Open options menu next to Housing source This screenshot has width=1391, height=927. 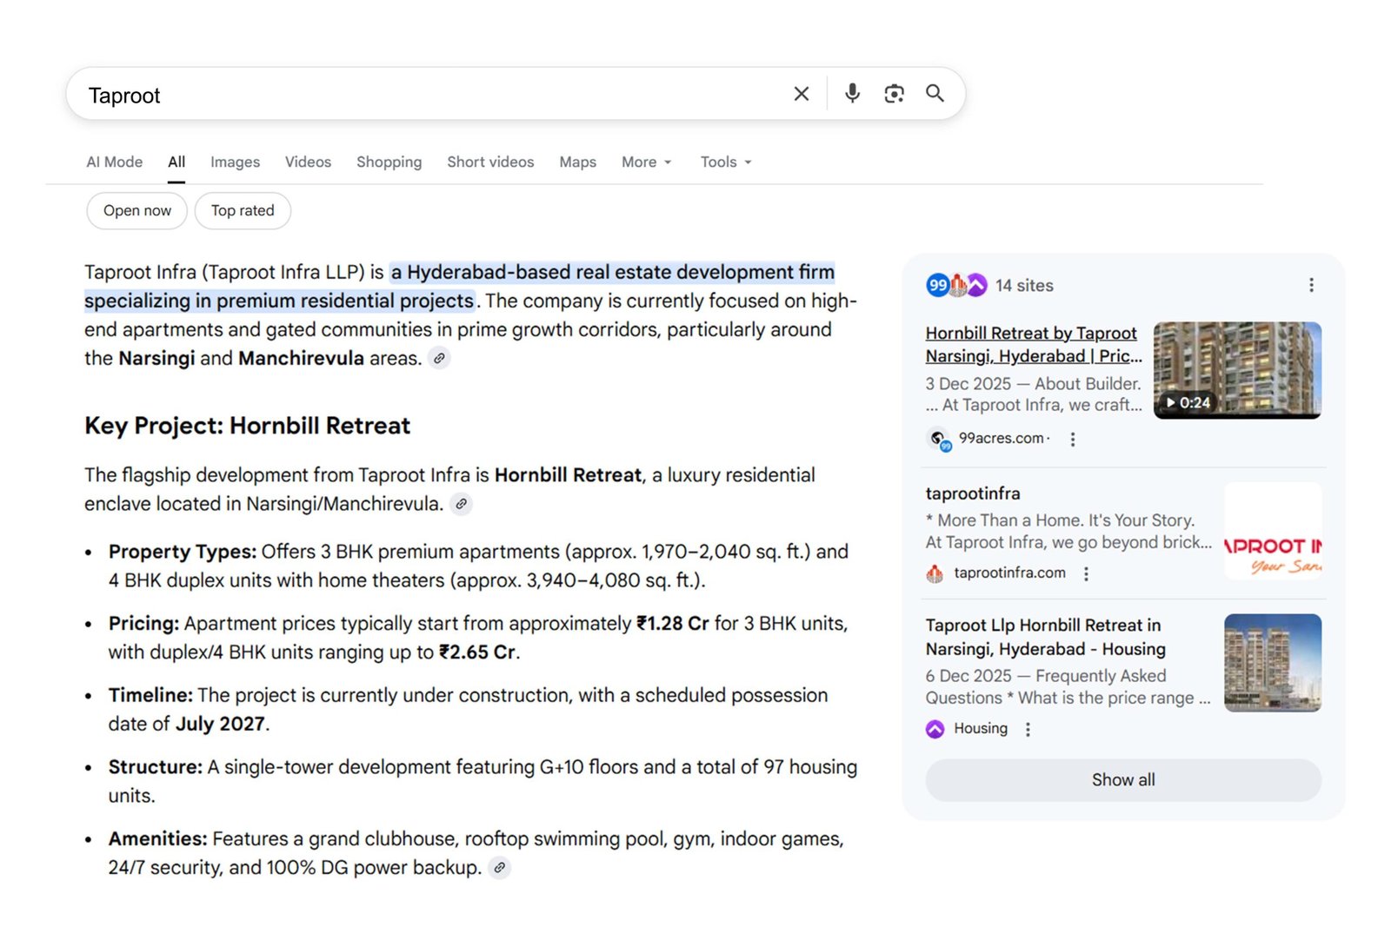1028,730
